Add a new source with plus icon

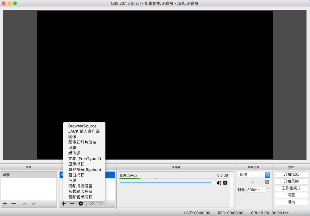tap(63, 203)
